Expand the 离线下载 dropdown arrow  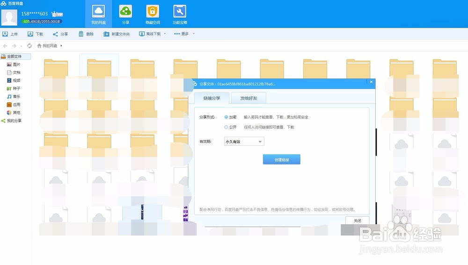click(165, 34)
